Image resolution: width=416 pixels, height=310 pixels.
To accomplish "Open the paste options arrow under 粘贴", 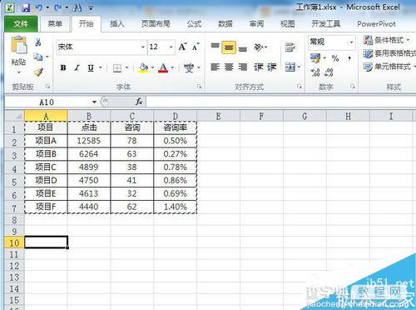I will pyautogui.click(x=19, y=72).
